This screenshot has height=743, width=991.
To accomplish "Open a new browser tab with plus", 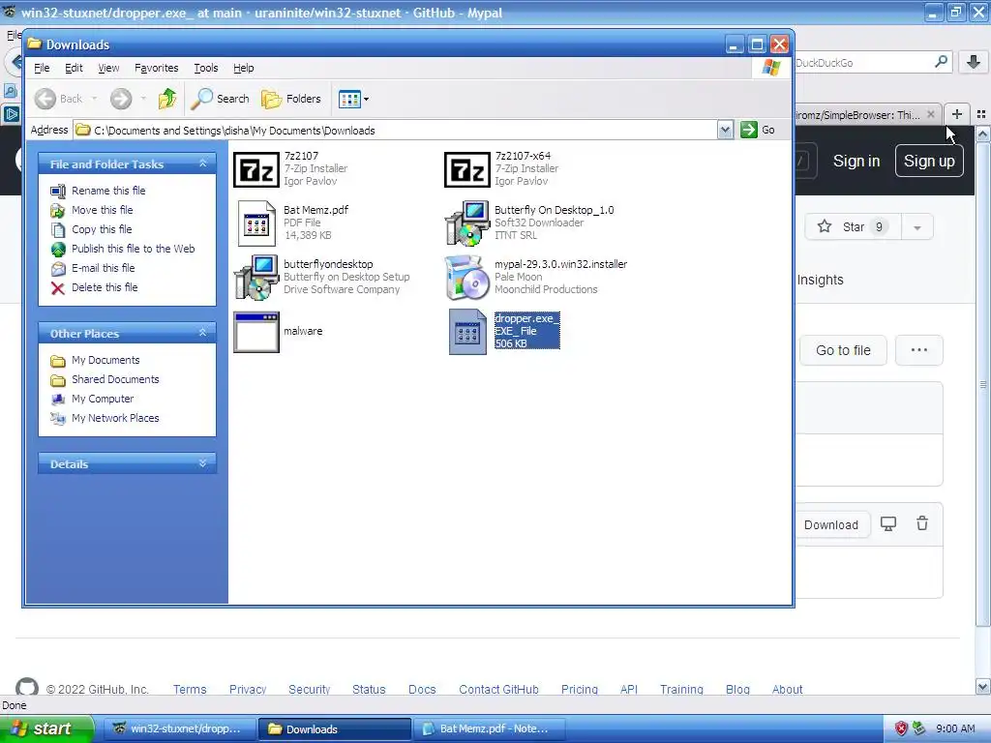I will click(957, 114).
